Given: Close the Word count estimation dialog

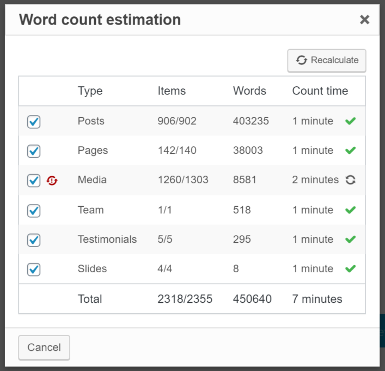Looking at the screenshot, I should tap(365, 20).
